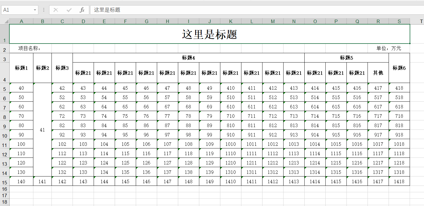Screen dimensions: 424x206
Task: Select the column D header
Action: click(83, 21)
